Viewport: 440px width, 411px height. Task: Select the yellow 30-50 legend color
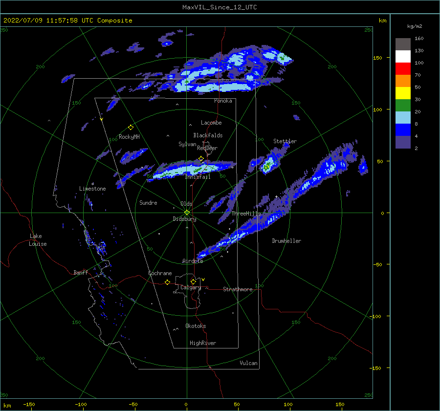tap(403, 93)
